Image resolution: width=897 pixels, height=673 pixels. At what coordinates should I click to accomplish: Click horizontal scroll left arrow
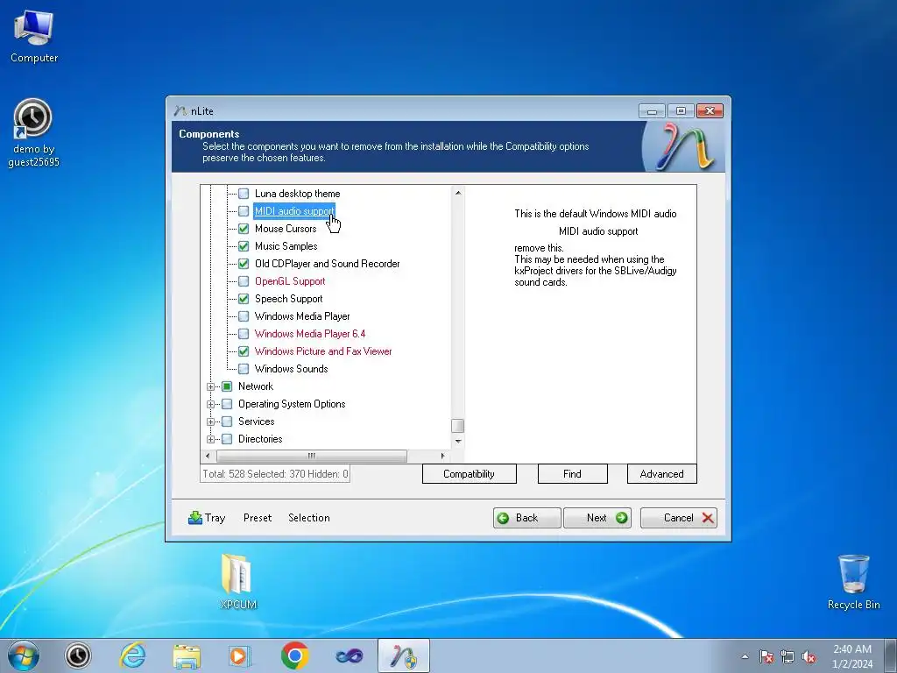207,456
